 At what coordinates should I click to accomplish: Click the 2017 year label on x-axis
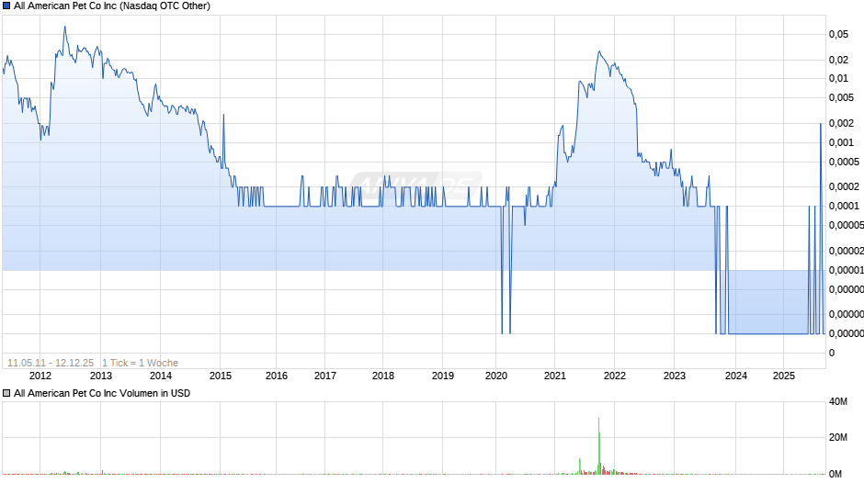[325, 376]
